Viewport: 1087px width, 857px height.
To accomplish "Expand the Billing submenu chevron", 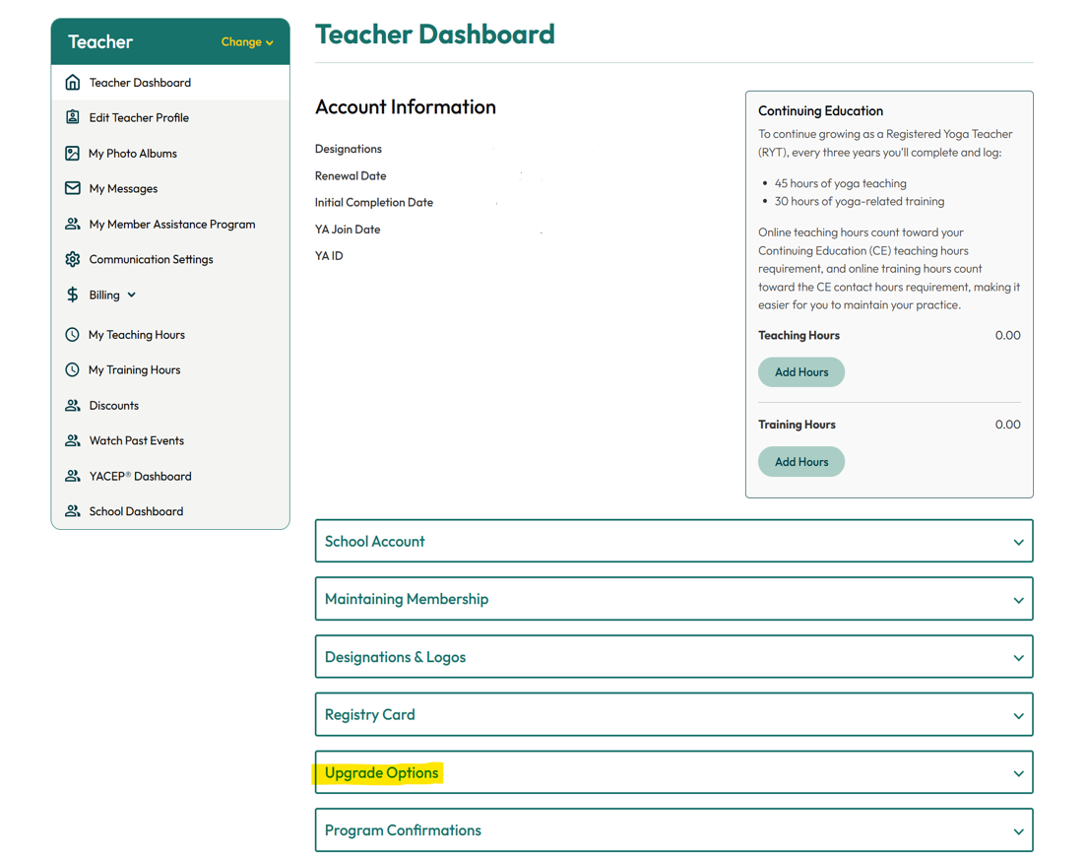I will 132,295.
